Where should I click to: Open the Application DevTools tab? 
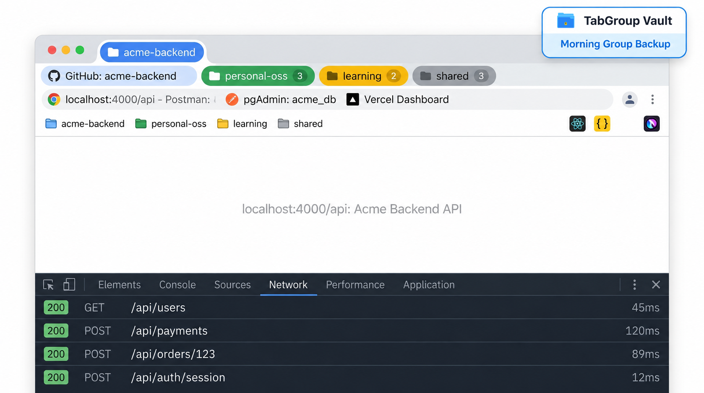coord(429,285)
